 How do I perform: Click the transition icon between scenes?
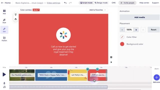tap(87, 69)
